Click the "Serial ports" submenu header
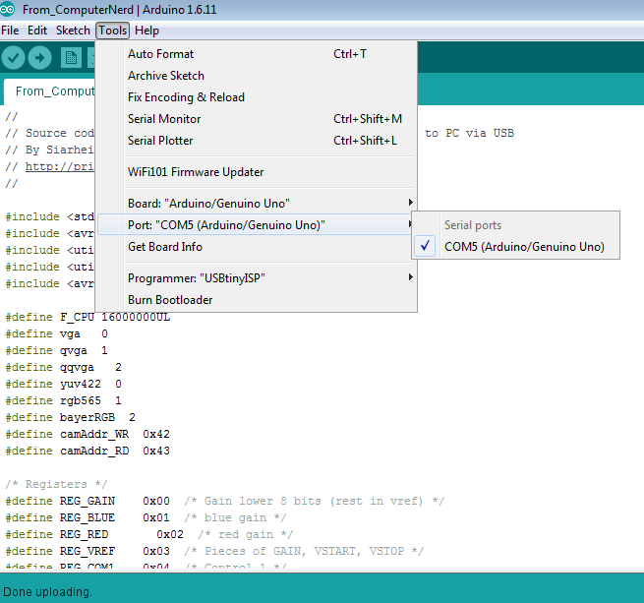The height and width of the screenshot is (603, 644). tap(473, 225)
